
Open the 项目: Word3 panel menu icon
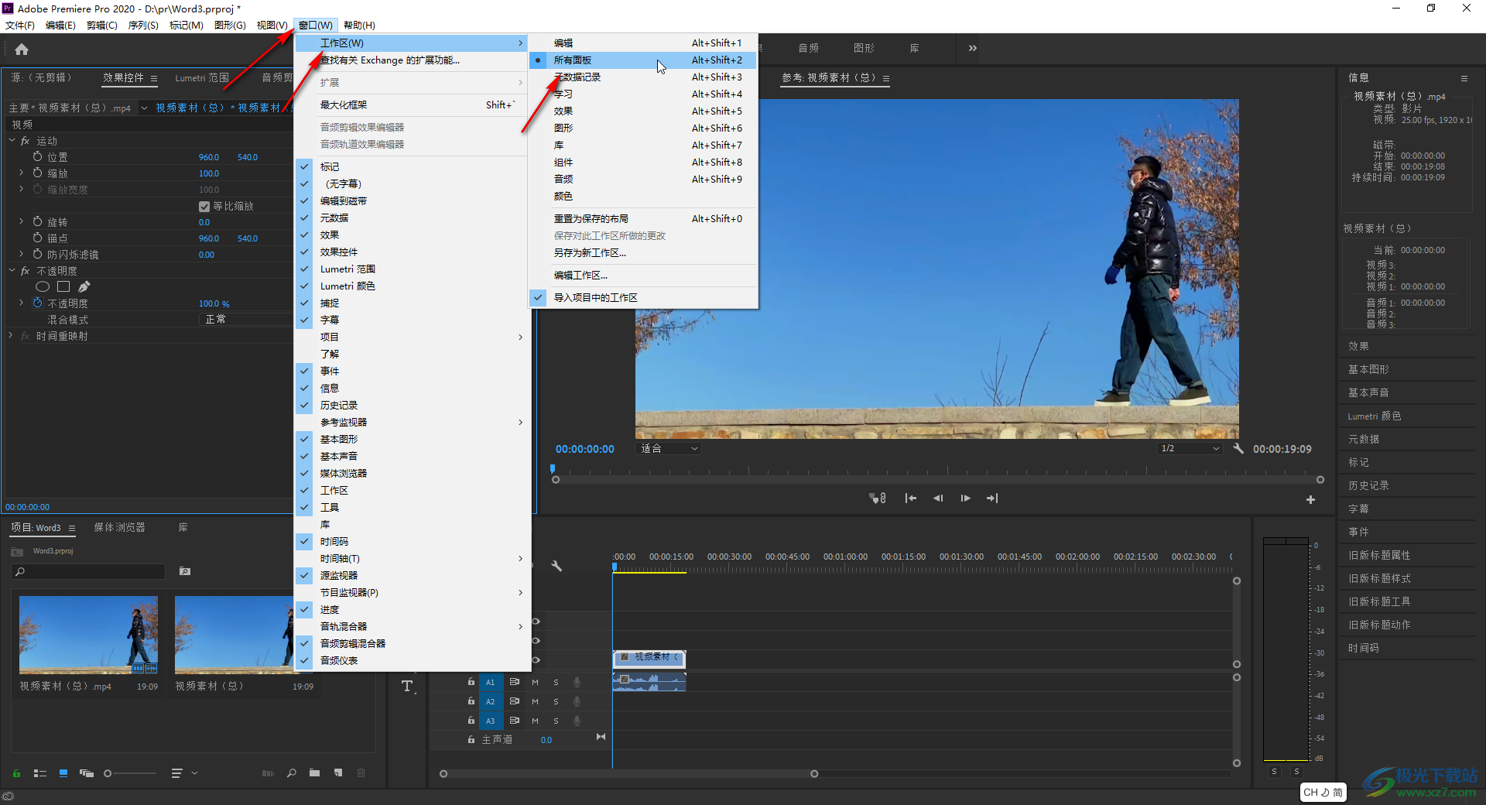[72, 528]
